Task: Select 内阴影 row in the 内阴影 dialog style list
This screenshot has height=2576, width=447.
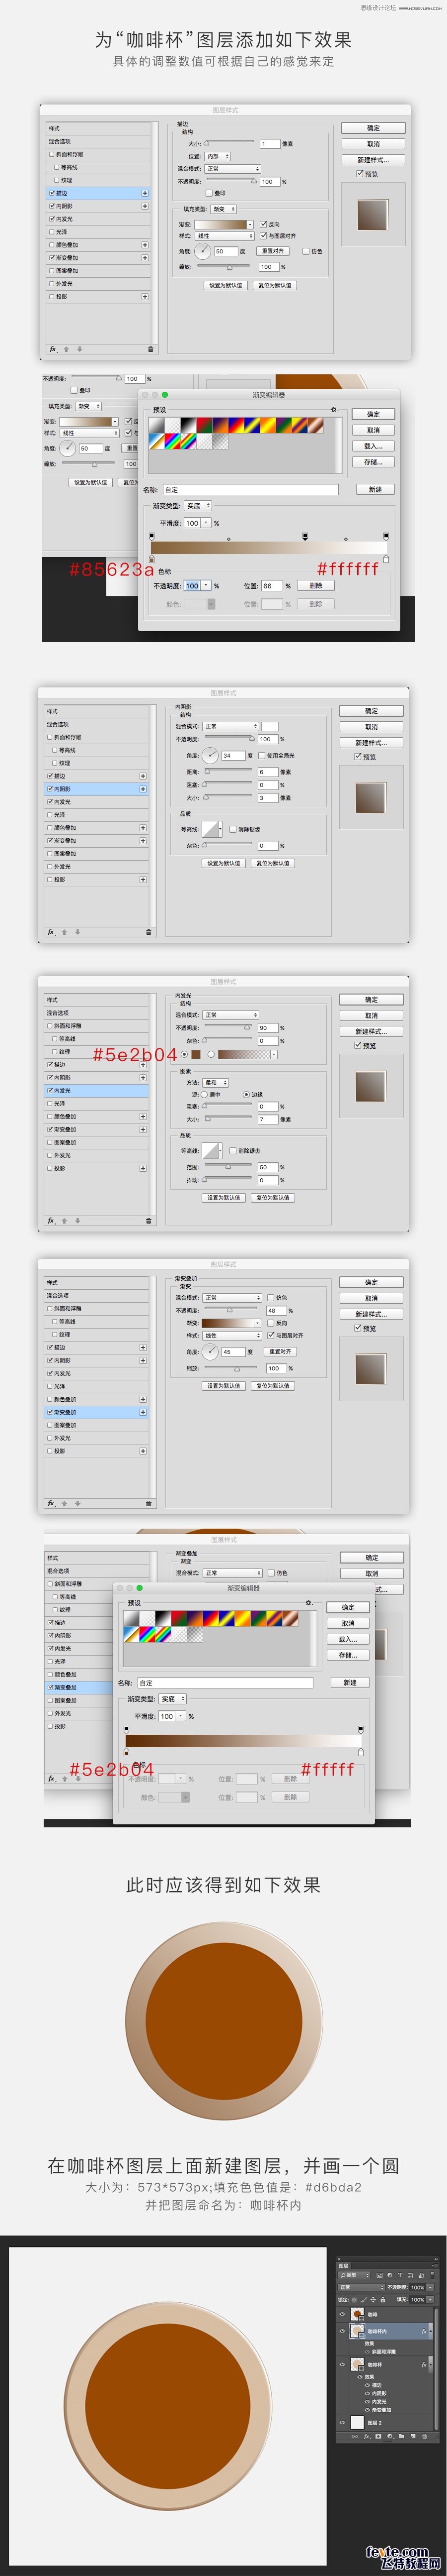Action: tap(97, 789)
